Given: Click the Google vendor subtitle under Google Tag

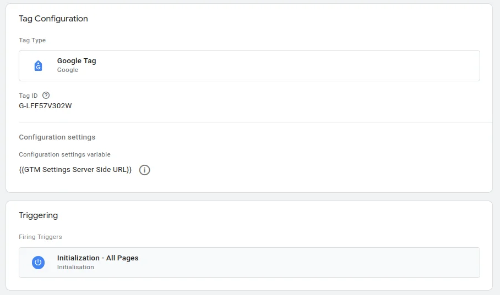Looking at the screenshot, I should click(68, 70).
